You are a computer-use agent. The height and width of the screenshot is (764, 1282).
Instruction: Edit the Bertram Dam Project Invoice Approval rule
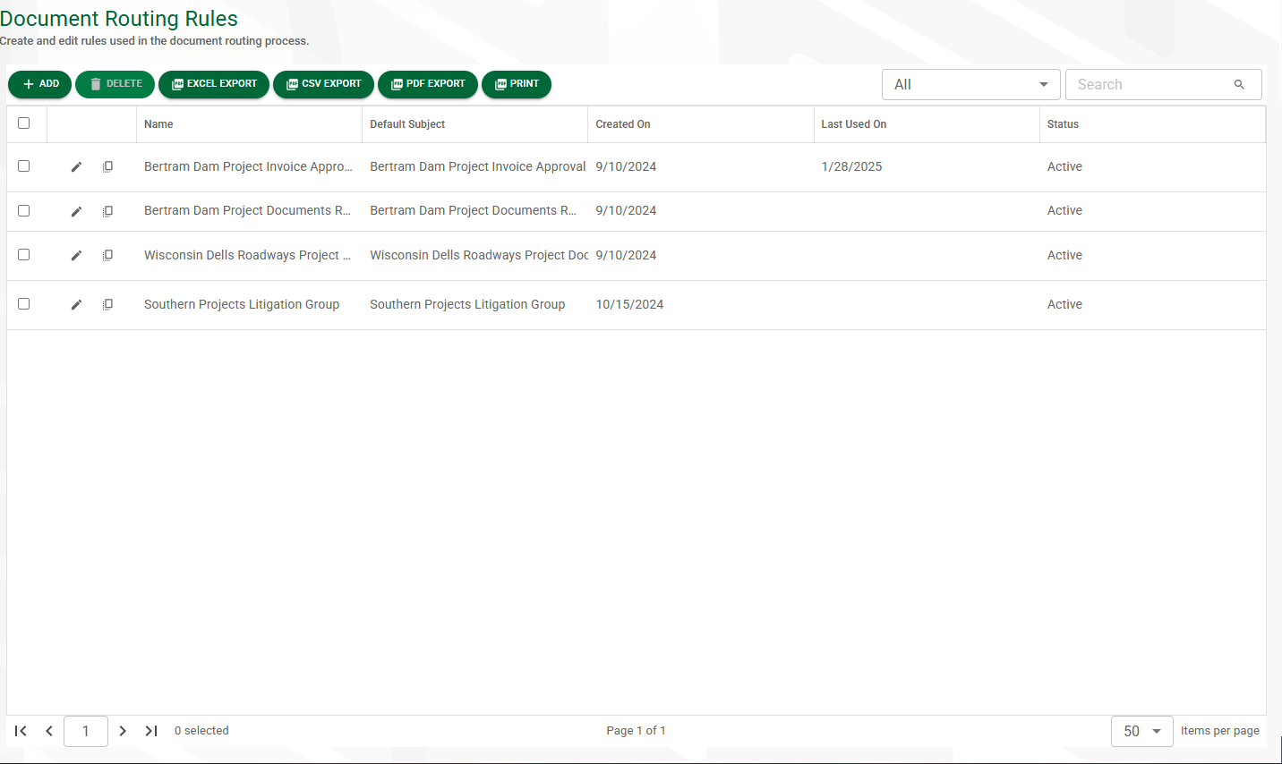tap(77, 167)
